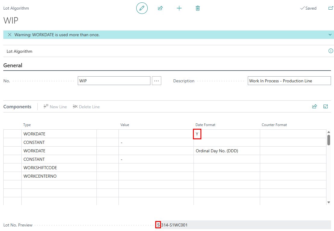Open page in new window icon
Viewport: 334px width, 231px height.
coord(330,8)
